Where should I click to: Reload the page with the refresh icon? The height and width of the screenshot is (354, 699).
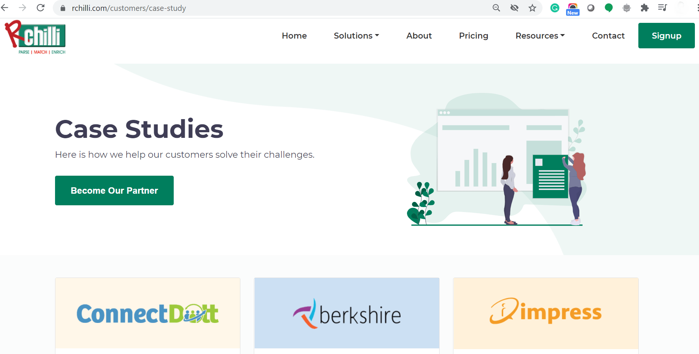point(40,8)
